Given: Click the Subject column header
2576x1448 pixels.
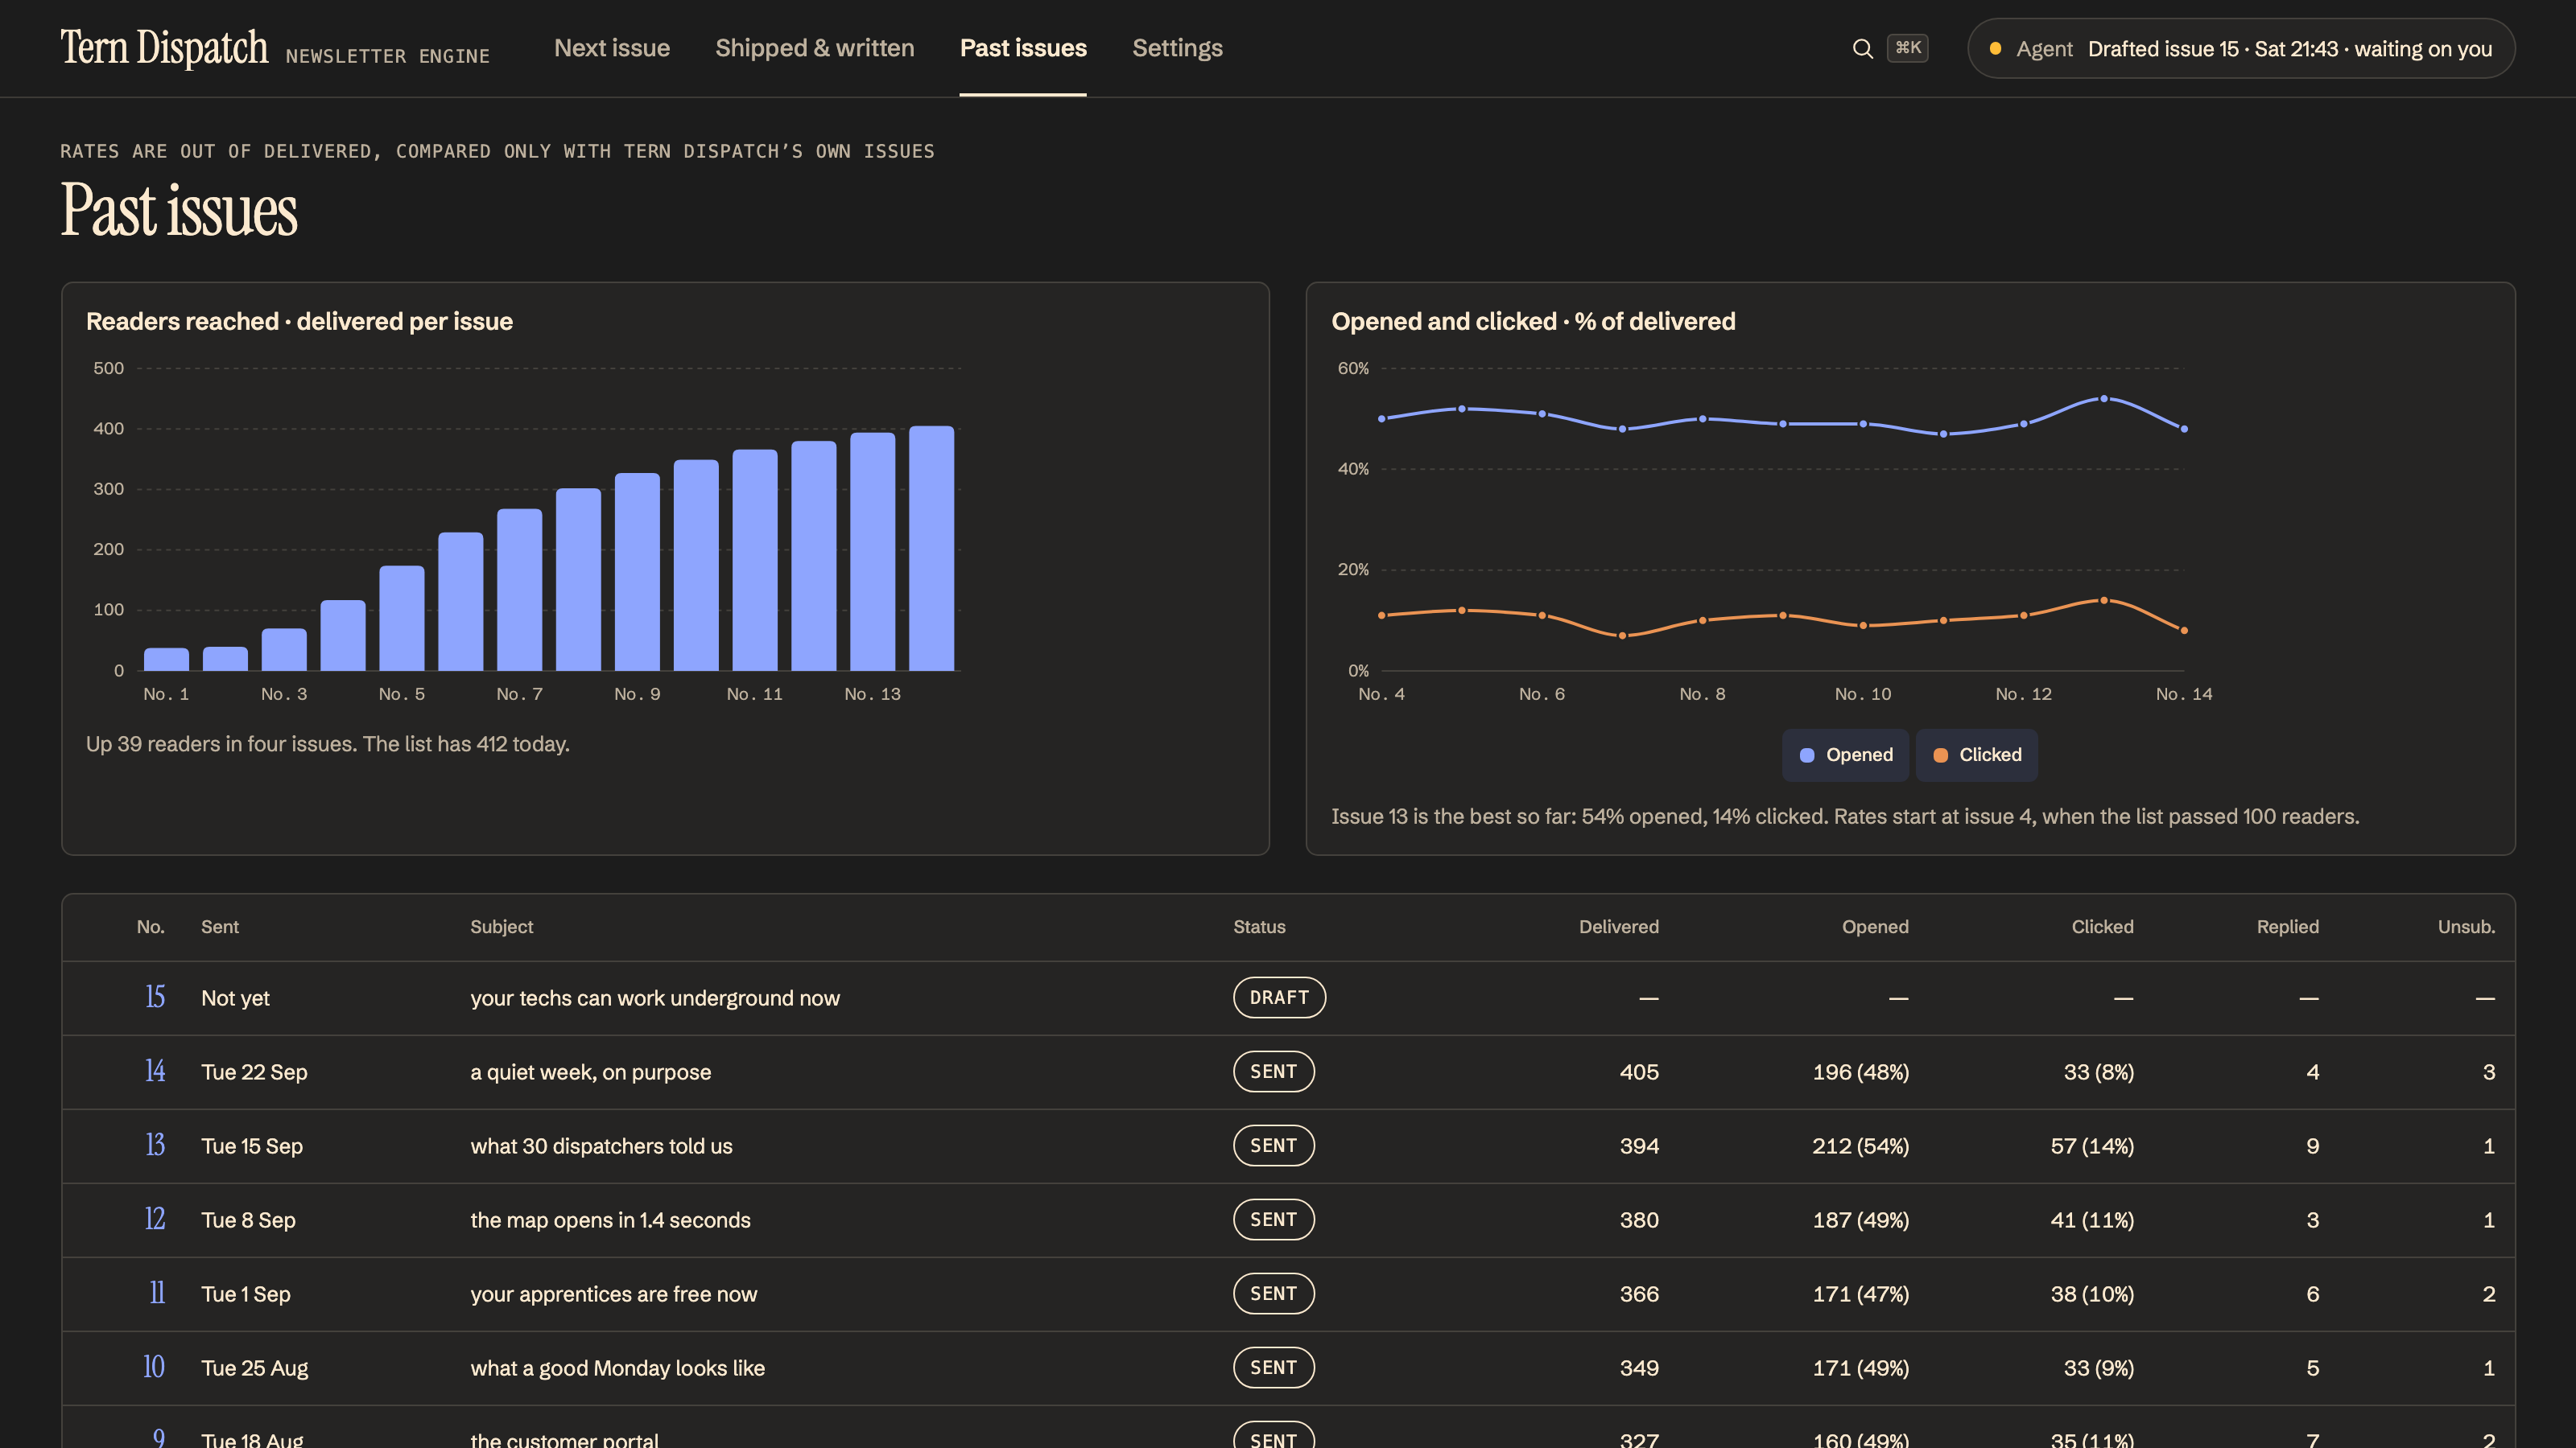Looking at the screenshot, I should [x=501, y=927].
